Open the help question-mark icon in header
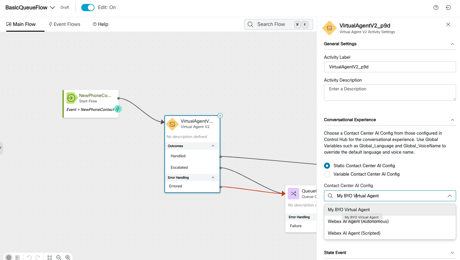Viewport: 460px width, 260px height. pyautogui.click(x=436, y=8)
